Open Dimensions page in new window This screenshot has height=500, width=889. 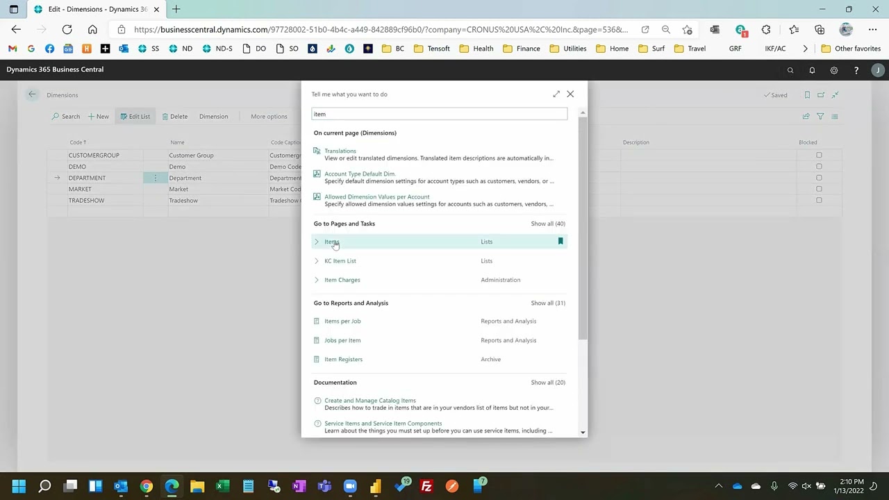(821, 95)
